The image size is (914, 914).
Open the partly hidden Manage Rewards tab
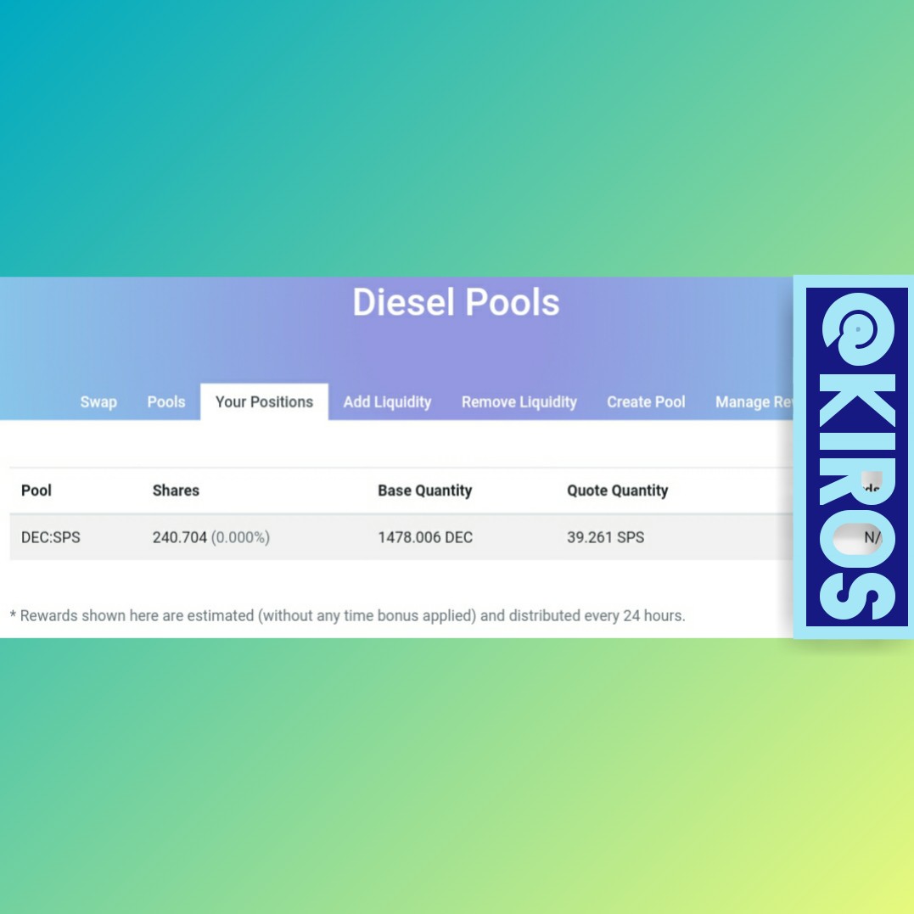coord(754,402)
